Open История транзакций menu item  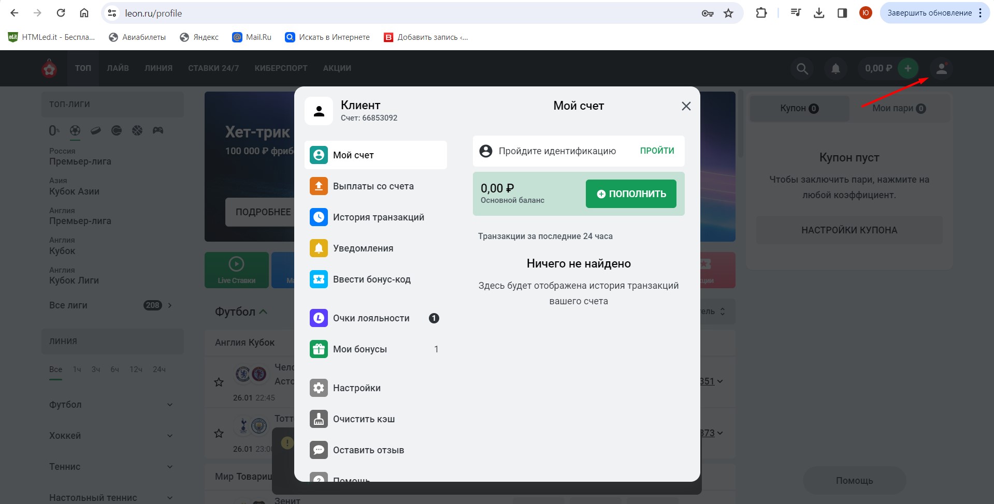point(378,217)
